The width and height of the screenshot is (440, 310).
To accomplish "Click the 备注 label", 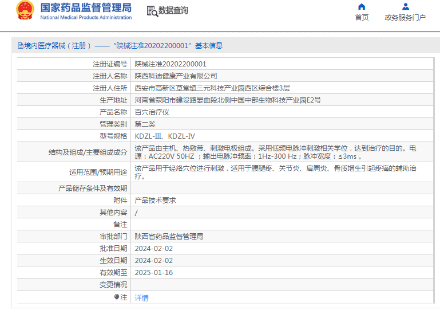I will [x=120, y=224].
